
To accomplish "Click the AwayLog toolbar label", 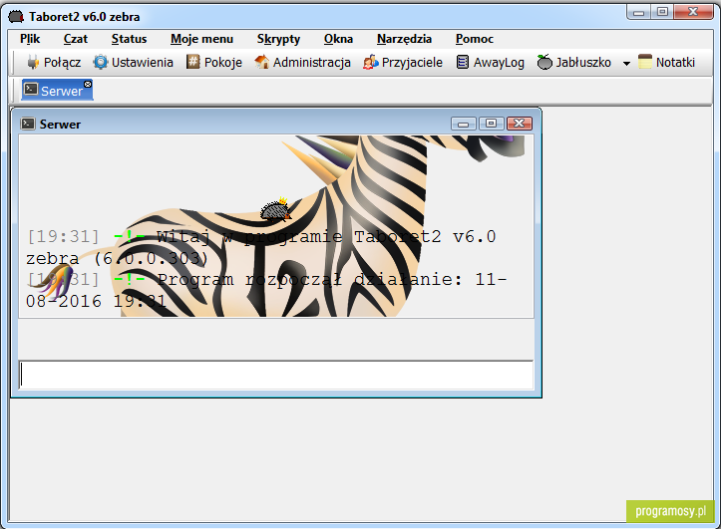I will click(x=499, y=63).
